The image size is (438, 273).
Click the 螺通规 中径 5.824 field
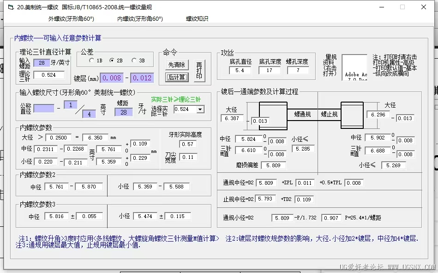pyautogui.click(x=248, y=139)
